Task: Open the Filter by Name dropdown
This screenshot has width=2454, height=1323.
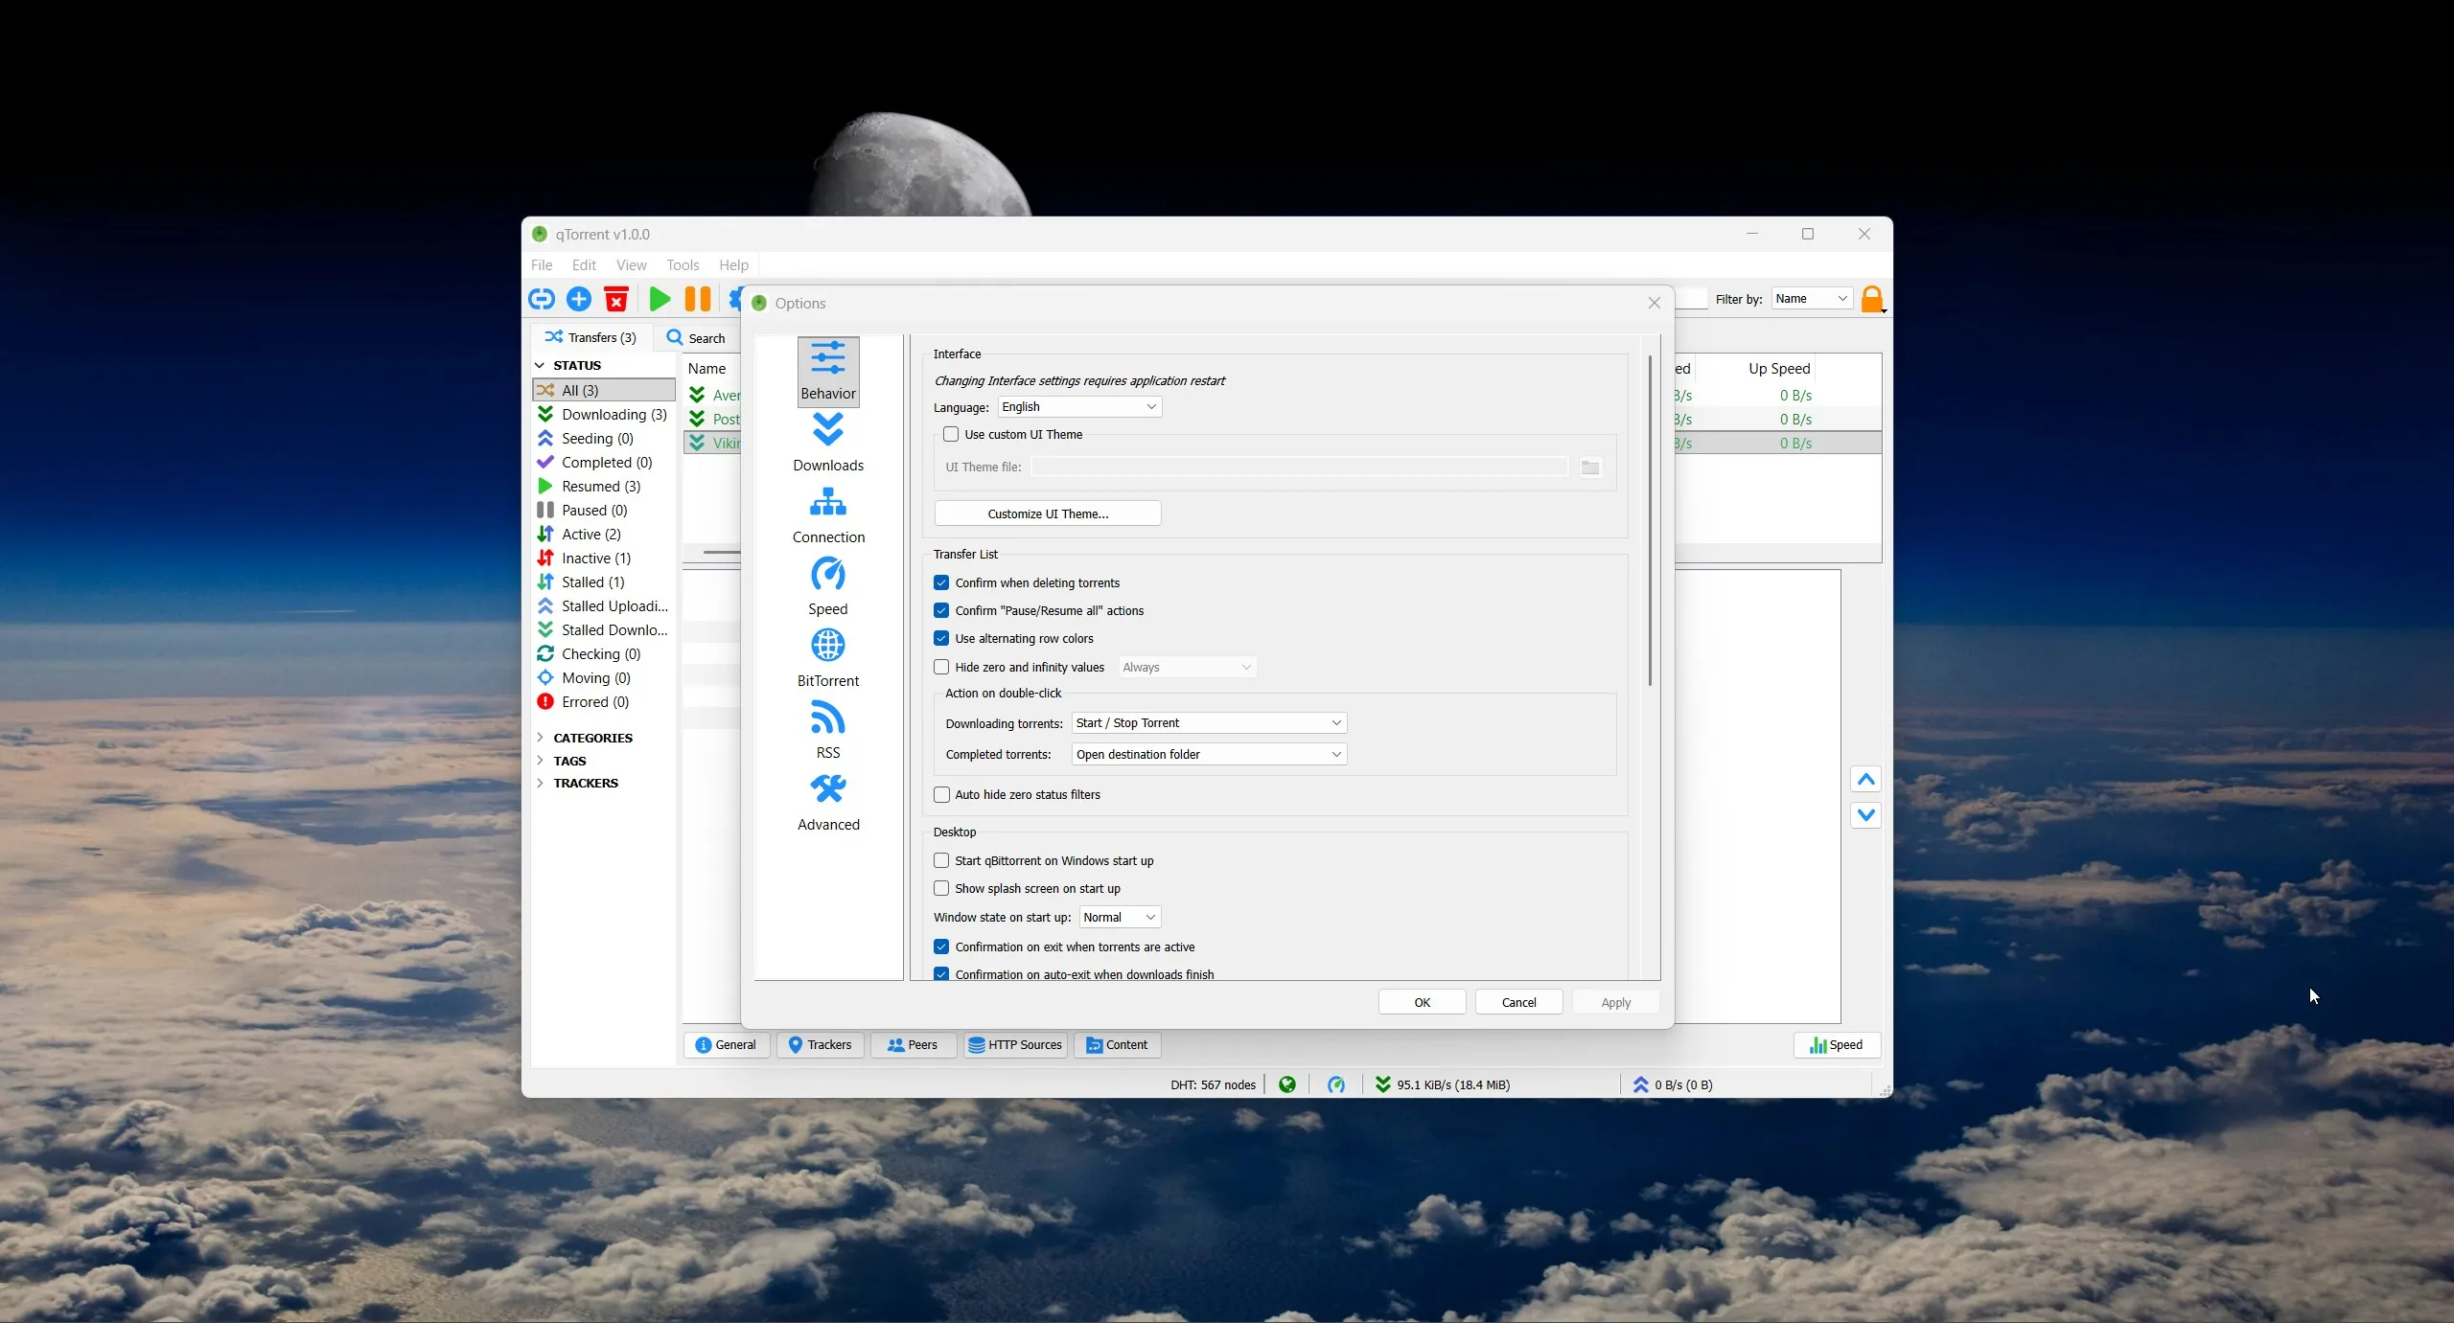Action: [1811, 299]
